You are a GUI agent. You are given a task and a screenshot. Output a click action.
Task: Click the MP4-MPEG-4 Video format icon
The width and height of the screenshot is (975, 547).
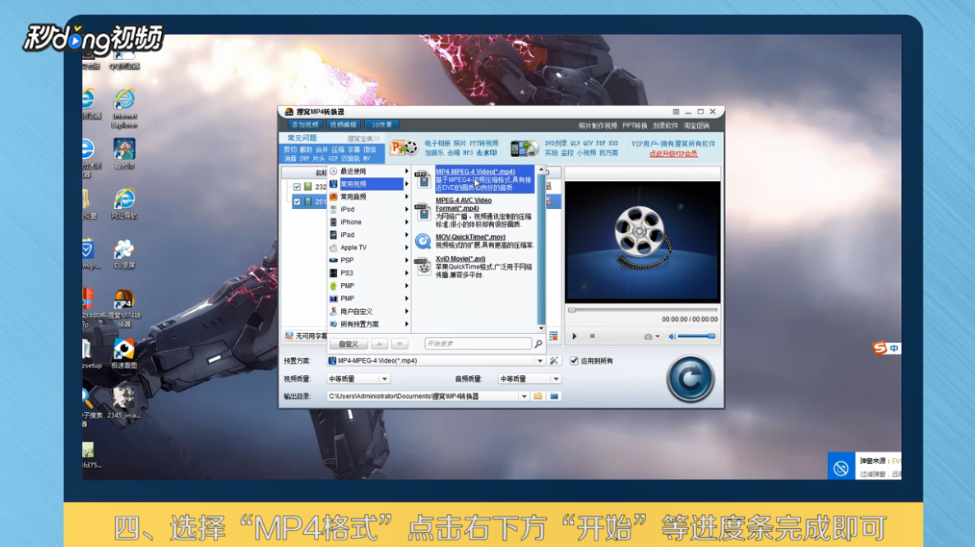423,179
